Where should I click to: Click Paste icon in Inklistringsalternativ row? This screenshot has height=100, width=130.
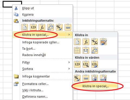24,27
